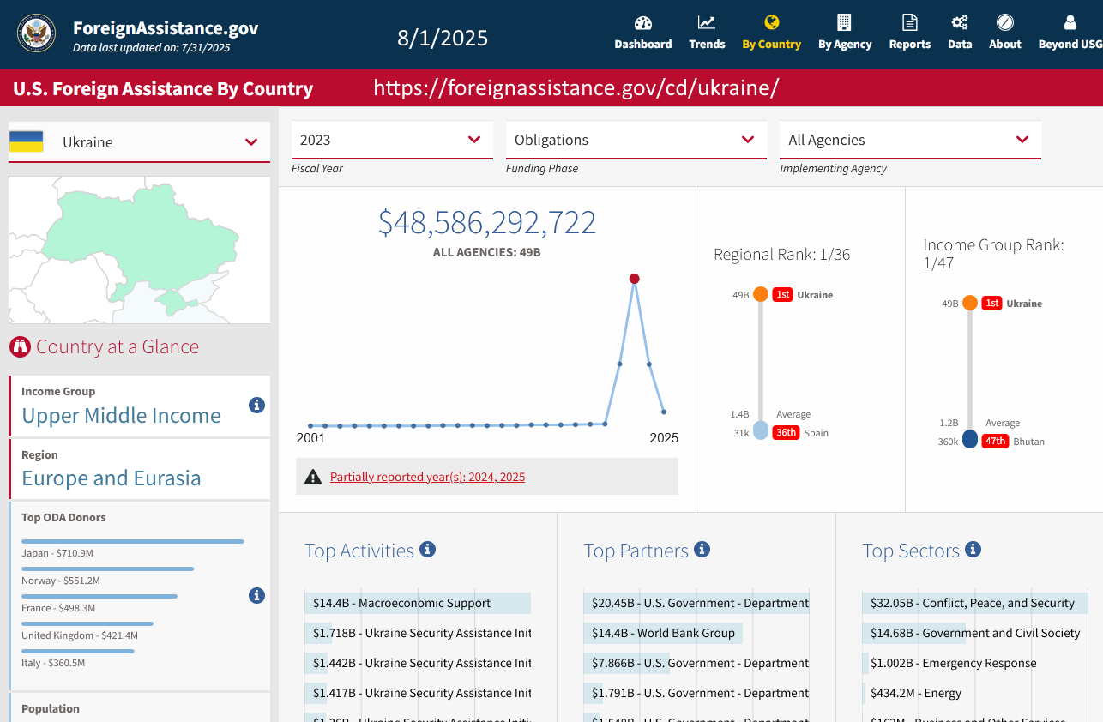Image resolution: width=1103 pixels, height=722 pixels.
Task: Click warning triangle icon for partially reported years
Action: [x=313, y=477]
